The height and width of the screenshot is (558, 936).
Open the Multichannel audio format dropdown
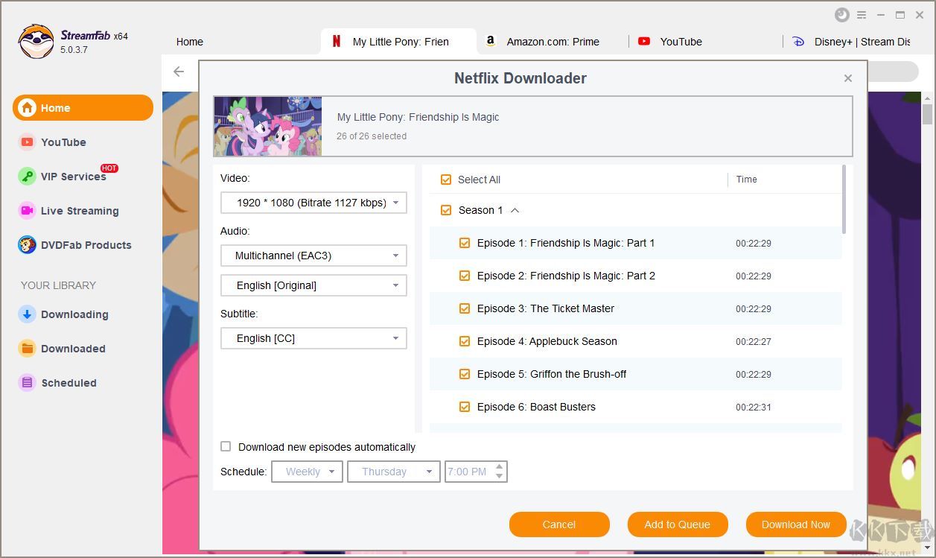313,255
